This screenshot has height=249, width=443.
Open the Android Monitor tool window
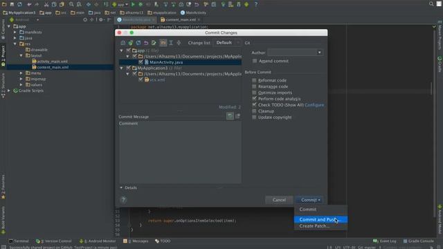(x=98, y=241)
